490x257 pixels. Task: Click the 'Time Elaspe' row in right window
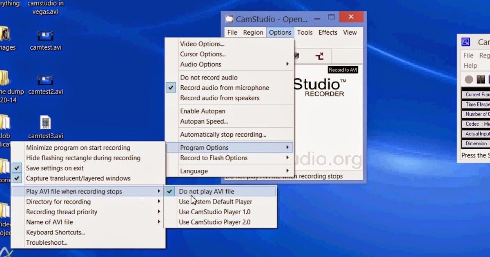[x=476, y=104]
